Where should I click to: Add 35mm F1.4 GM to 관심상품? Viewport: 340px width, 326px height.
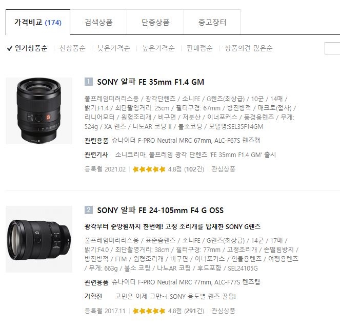pyautogui.click(x=224, y=169)
